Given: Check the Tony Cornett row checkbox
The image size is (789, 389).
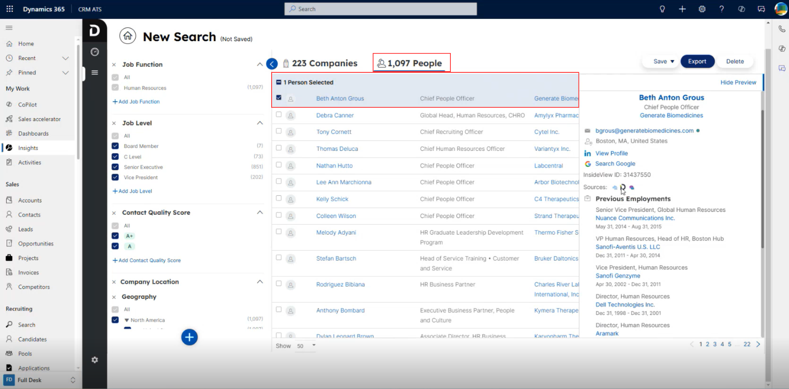Looking at the screenshot, I should click(x=279, y=131).
